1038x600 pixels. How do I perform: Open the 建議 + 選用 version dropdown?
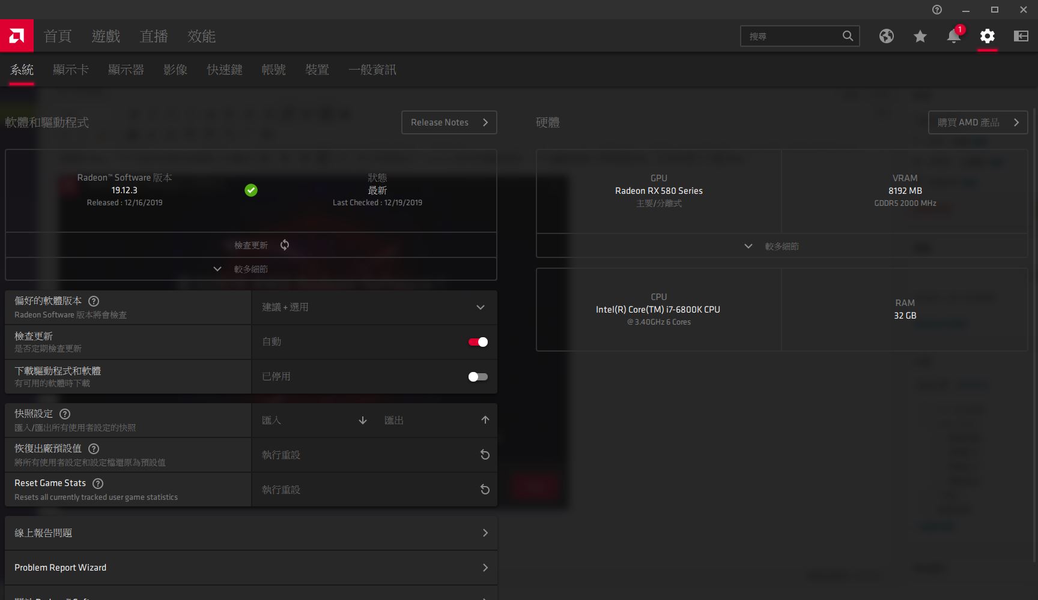tap(375, 307)
